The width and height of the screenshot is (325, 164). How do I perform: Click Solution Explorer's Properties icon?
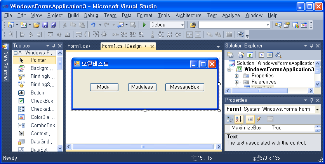point(230,55)
